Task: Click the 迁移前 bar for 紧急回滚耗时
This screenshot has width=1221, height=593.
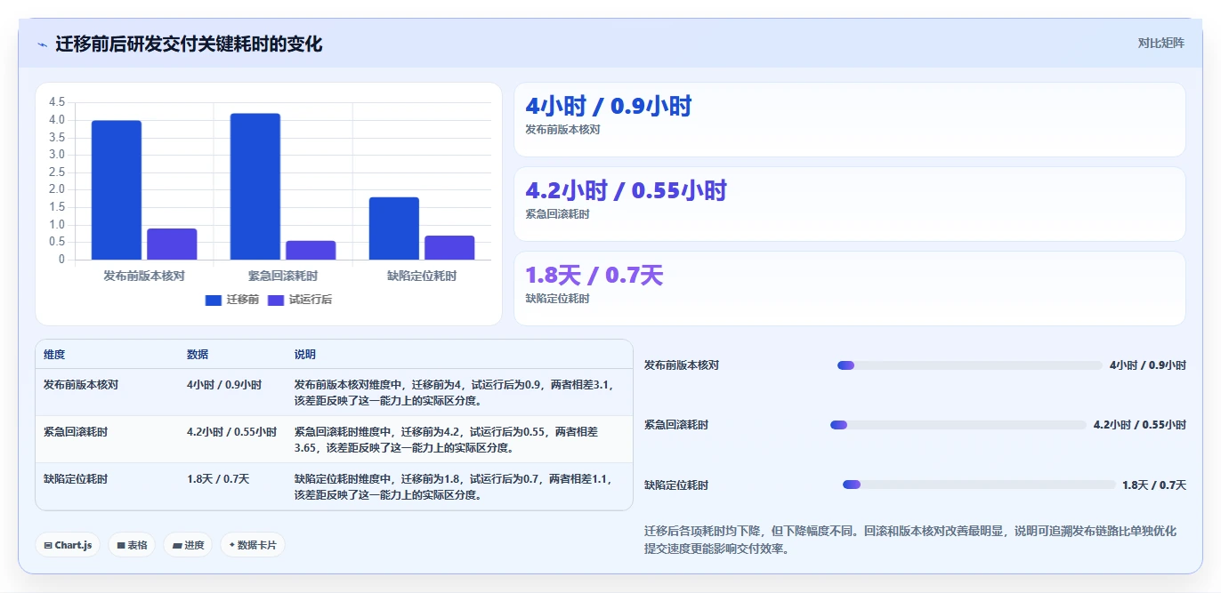Action: [x=255, y=187]
